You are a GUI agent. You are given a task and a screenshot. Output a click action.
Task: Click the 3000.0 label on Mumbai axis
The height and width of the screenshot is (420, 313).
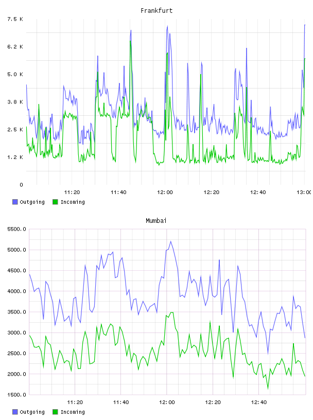[x=16, y=332]
